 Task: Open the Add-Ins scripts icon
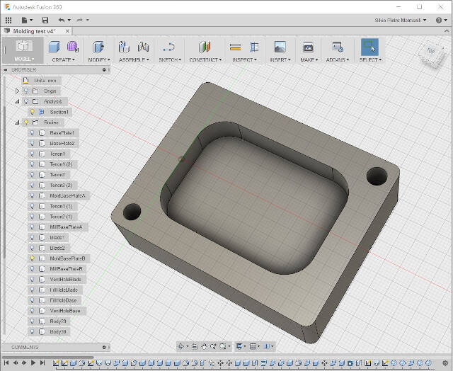click(338, 47)
